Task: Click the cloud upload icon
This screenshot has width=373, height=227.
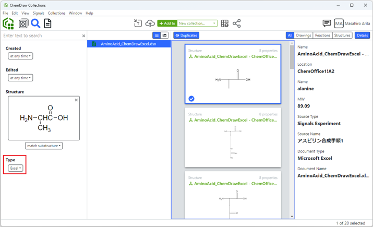Action: click(x=150, y=23)
